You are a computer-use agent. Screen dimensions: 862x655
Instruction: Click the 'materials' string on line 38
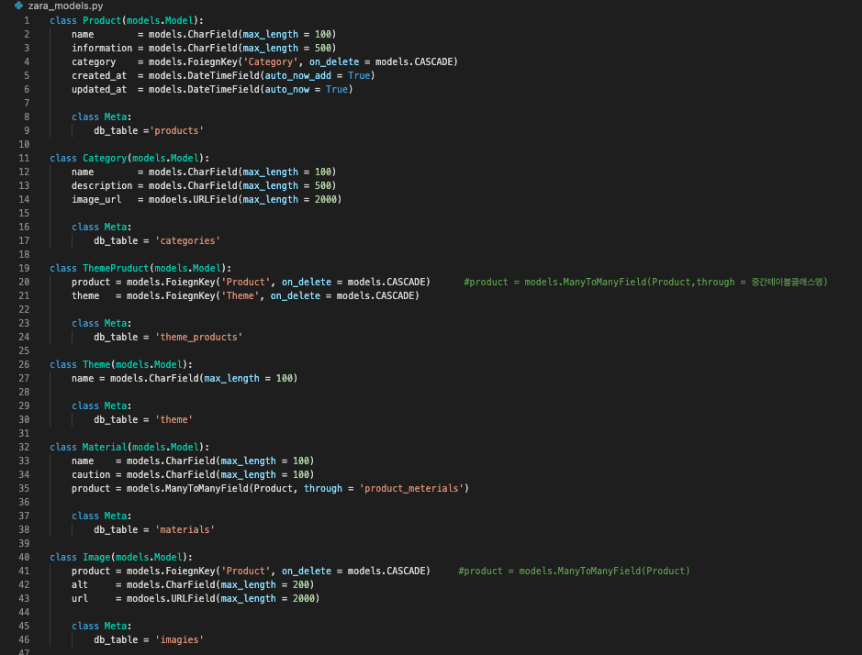(185, 529)
